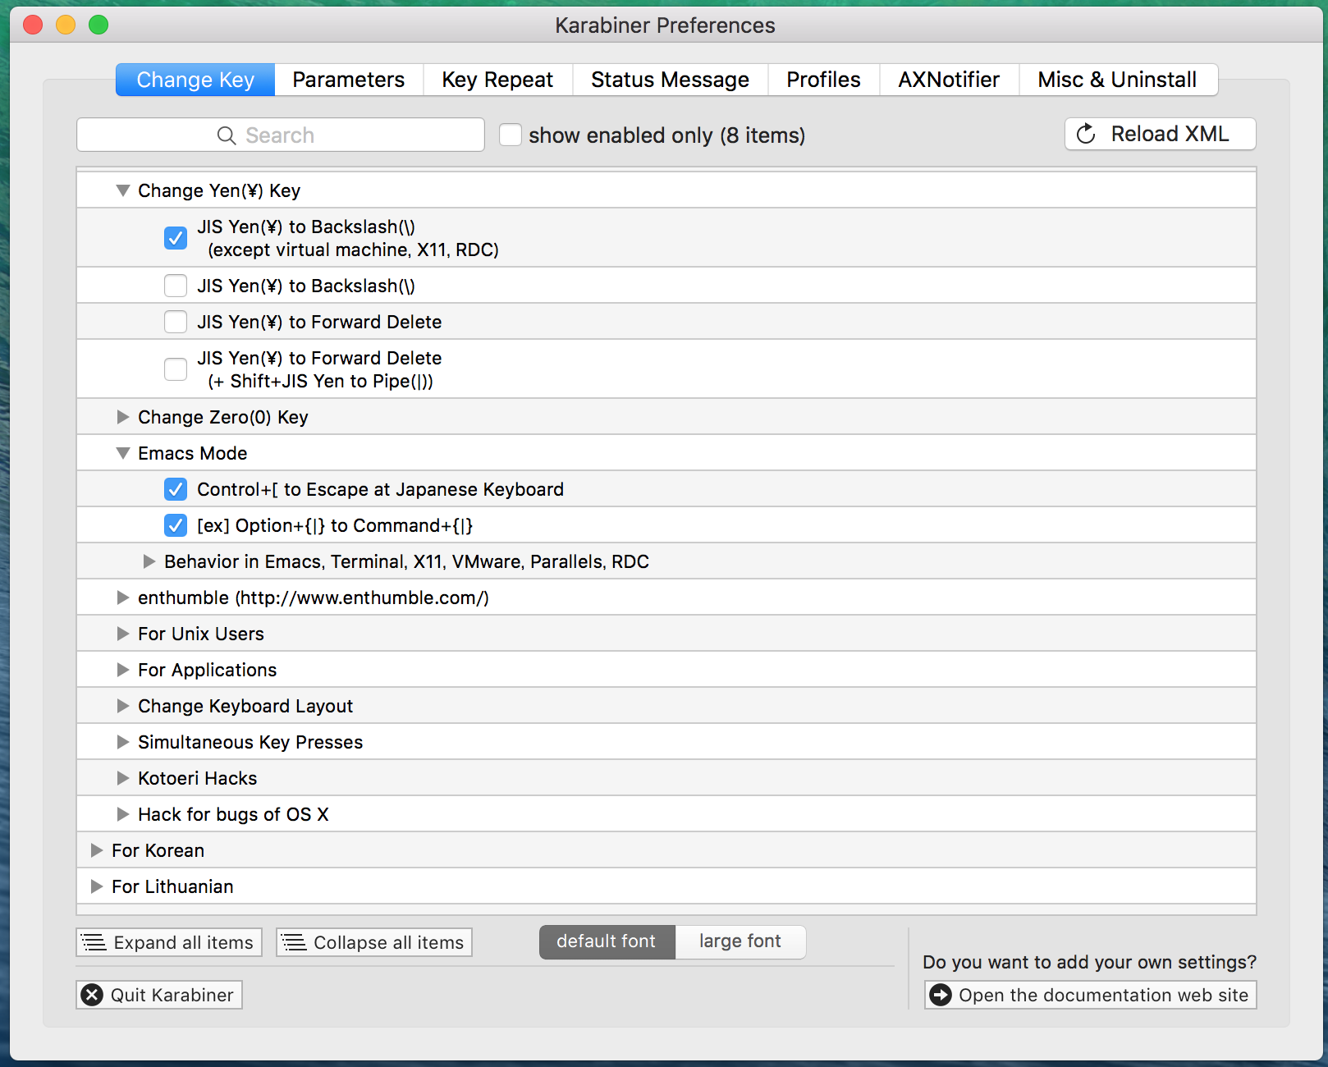Click into the Search field
1328x1067 pixels.
coord(281,135)
